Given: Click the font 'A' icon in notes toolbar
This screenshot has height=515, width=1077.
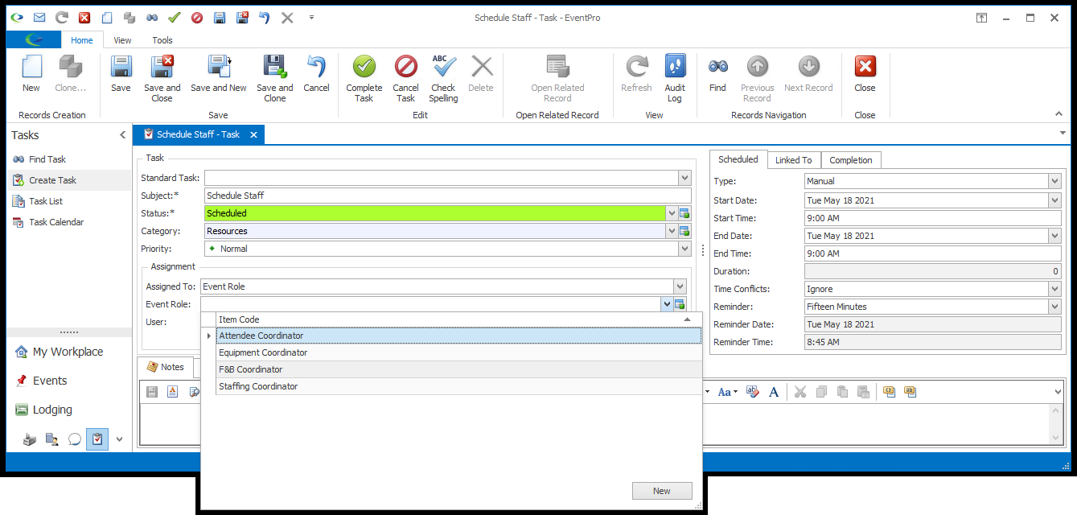Looking at the screenshot, I should 774,392.
